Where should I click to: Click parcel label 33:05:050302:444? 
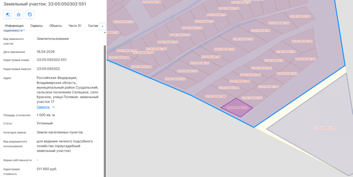click(x=229, y=88)
